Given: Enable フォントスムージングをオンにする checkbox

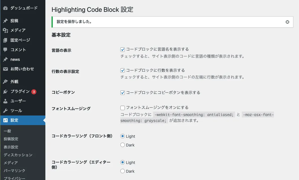Looking at the screenshot, I should pos(123,108).
